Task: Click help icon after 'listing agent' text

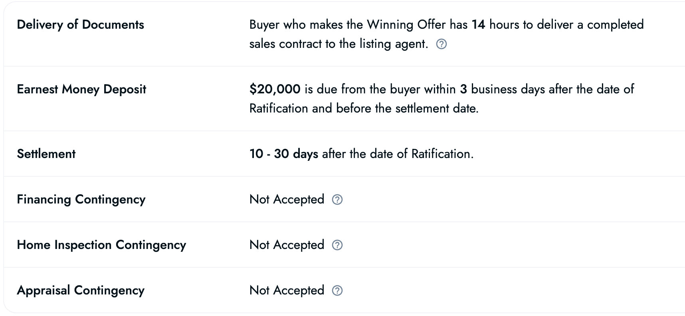Action: [x=441, y=44]
